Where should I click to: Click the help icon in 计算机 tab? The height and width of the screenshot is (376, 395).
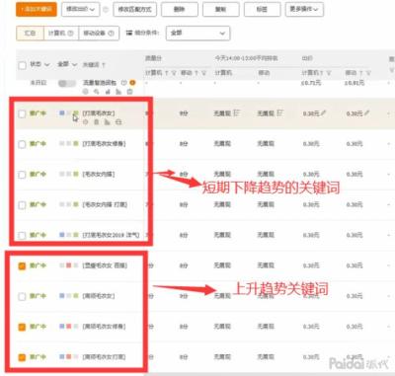(x=70, y=34)
